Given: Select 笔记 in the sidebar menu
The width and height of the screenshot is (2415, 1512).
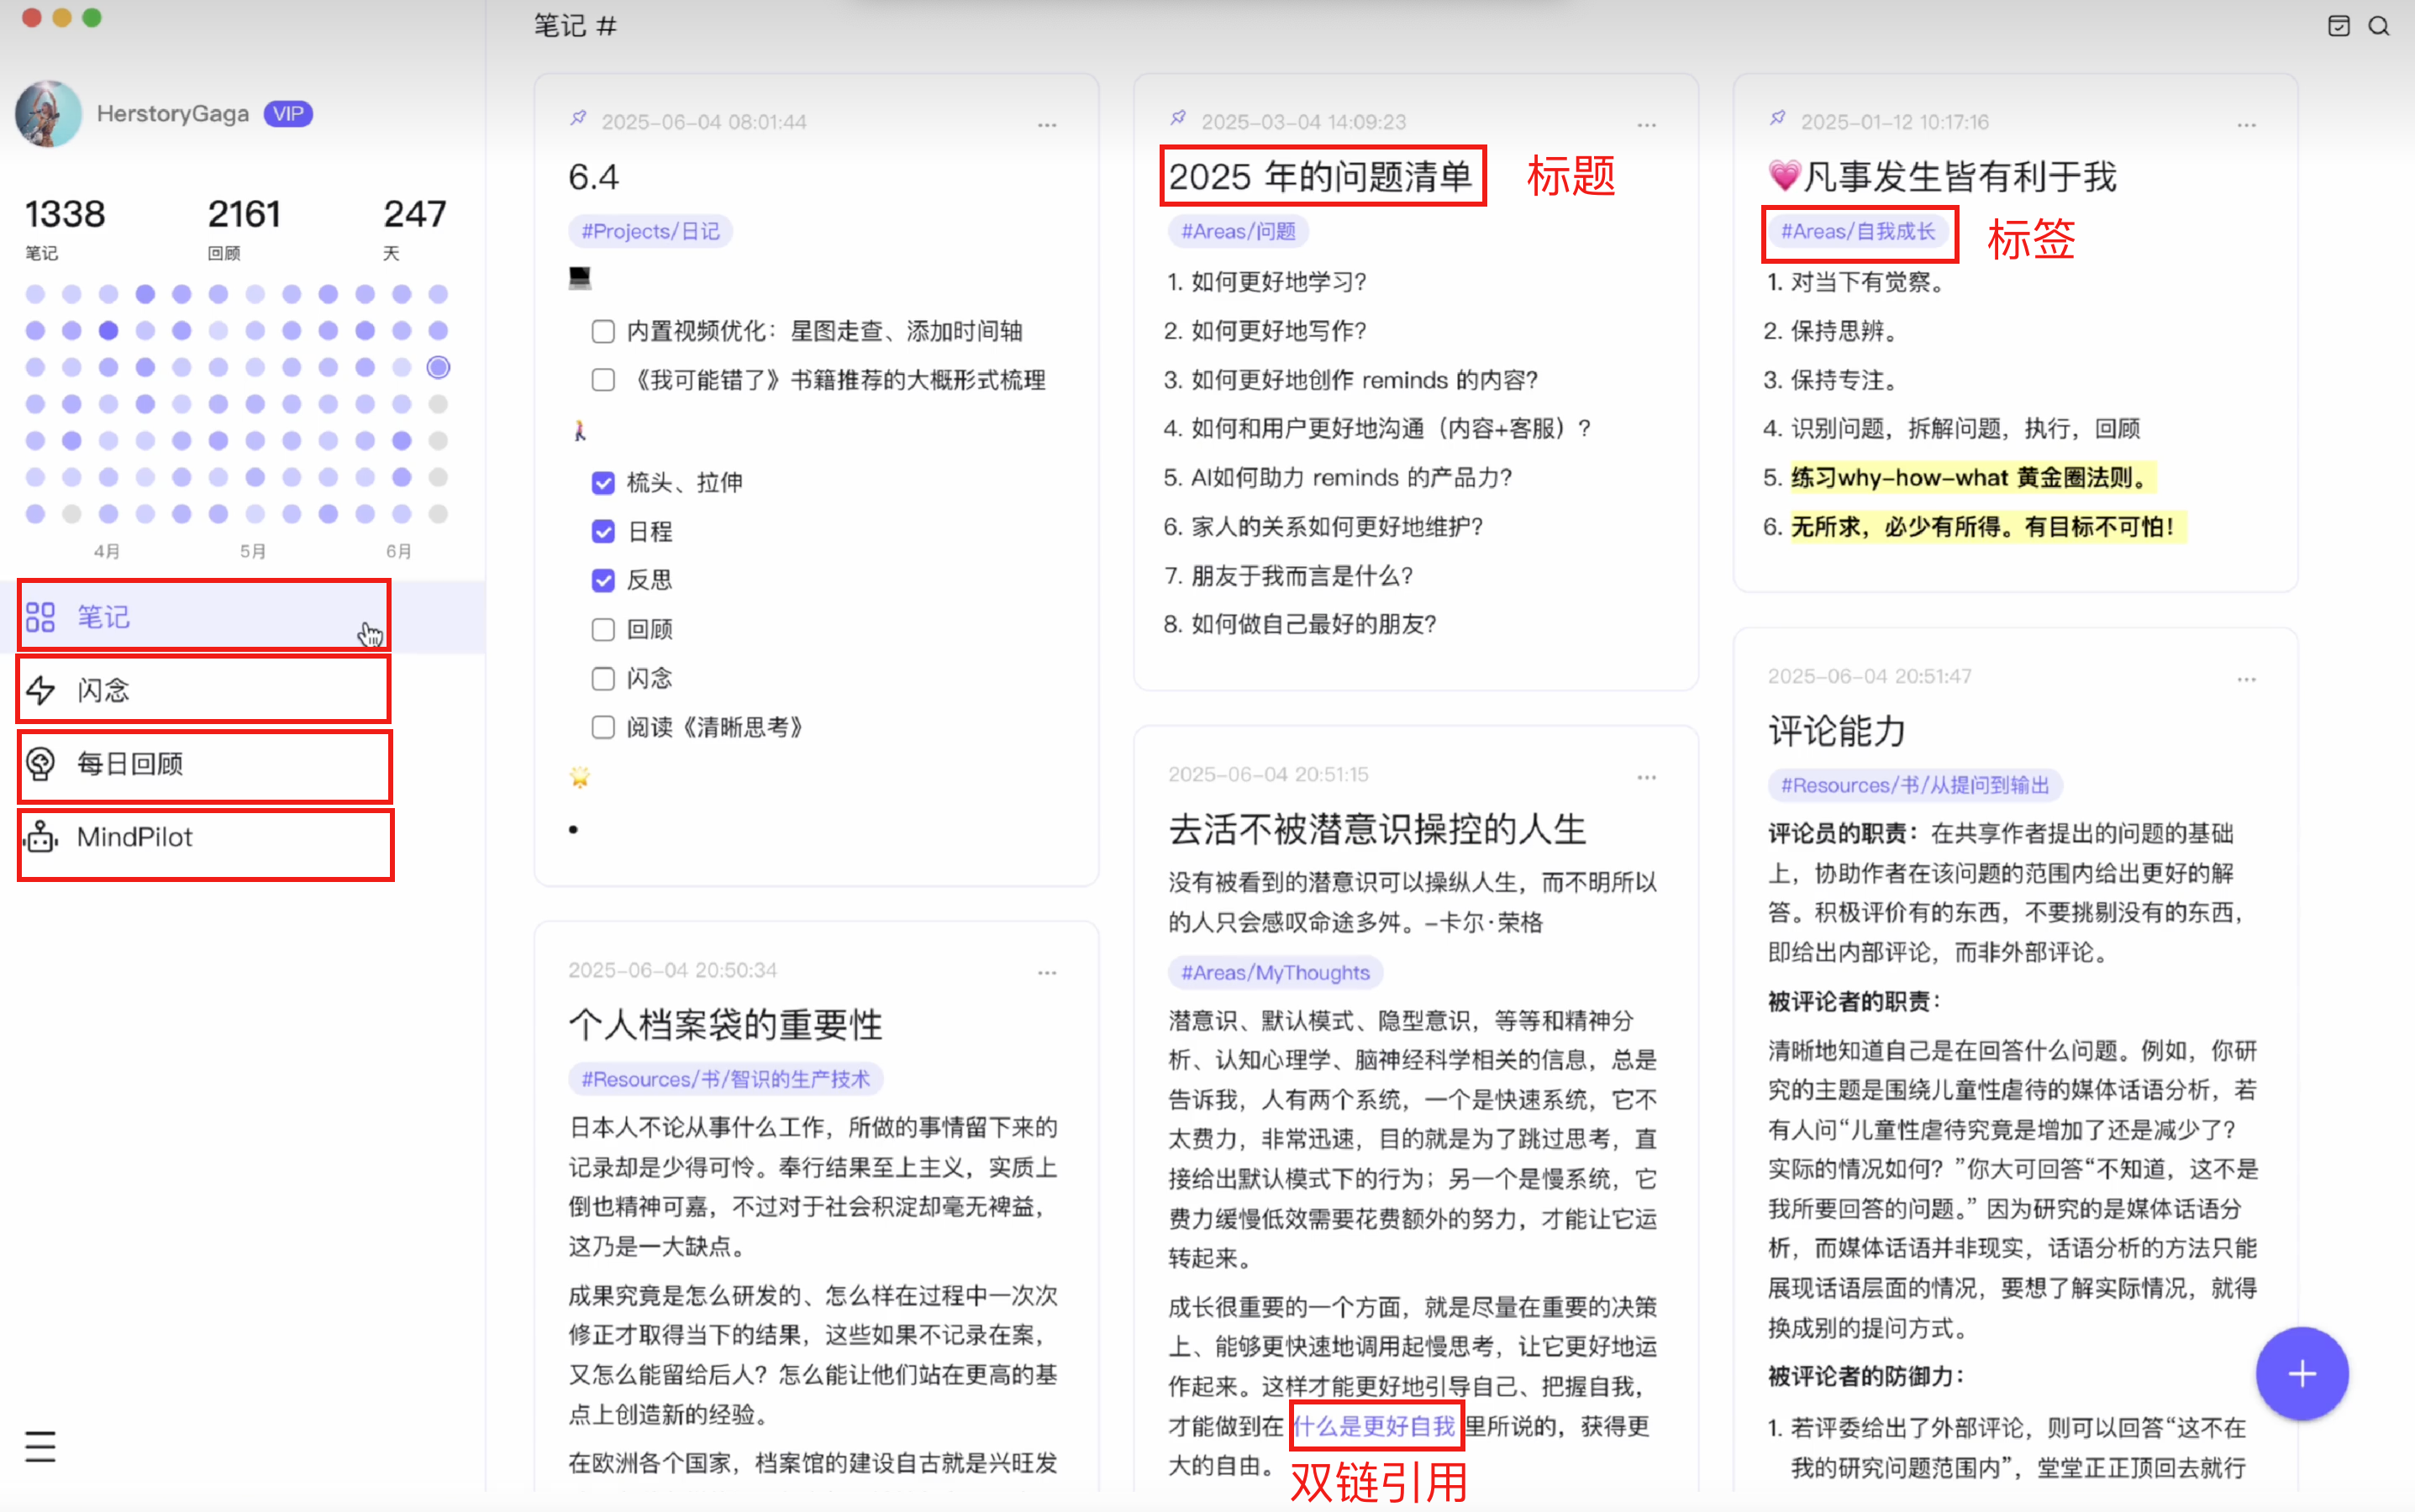Looking at the screenshot, I should pos(103,617).
